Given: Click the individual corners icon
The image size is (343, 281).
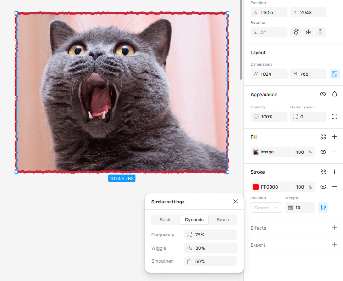Looking at the screenshot, I should point(334,117).
